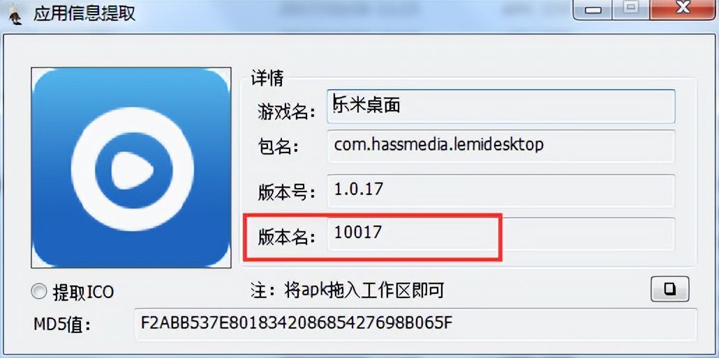719x358 pixels.
Task: Click the note text 将apk拖入工作区即可
Action: tap(364, 290)
